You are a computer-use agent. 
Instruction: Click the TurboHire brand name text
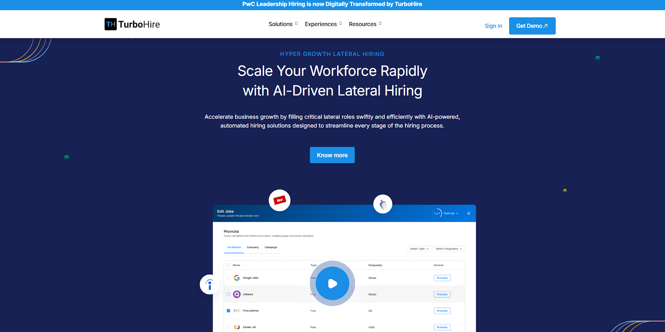(x=139, y=25)
